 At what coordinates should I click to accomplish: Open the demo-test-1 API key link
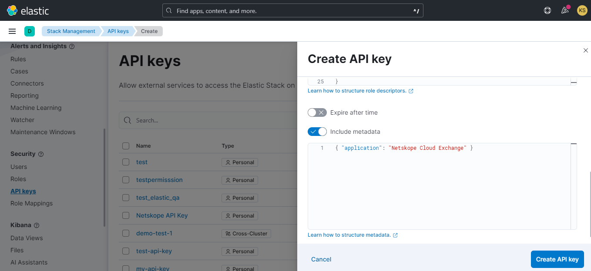tap(154, 233)
